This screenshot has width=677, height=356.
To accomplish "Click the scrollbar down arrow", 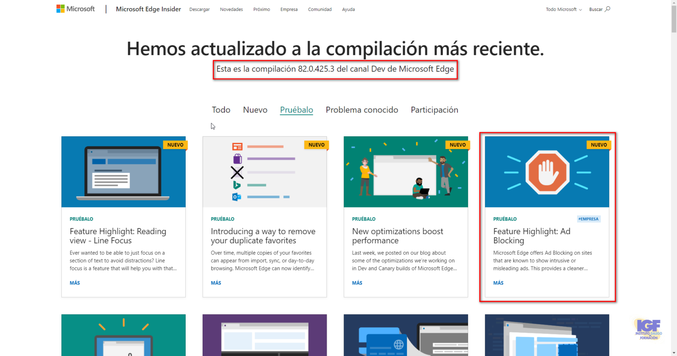I will (674, 353).
